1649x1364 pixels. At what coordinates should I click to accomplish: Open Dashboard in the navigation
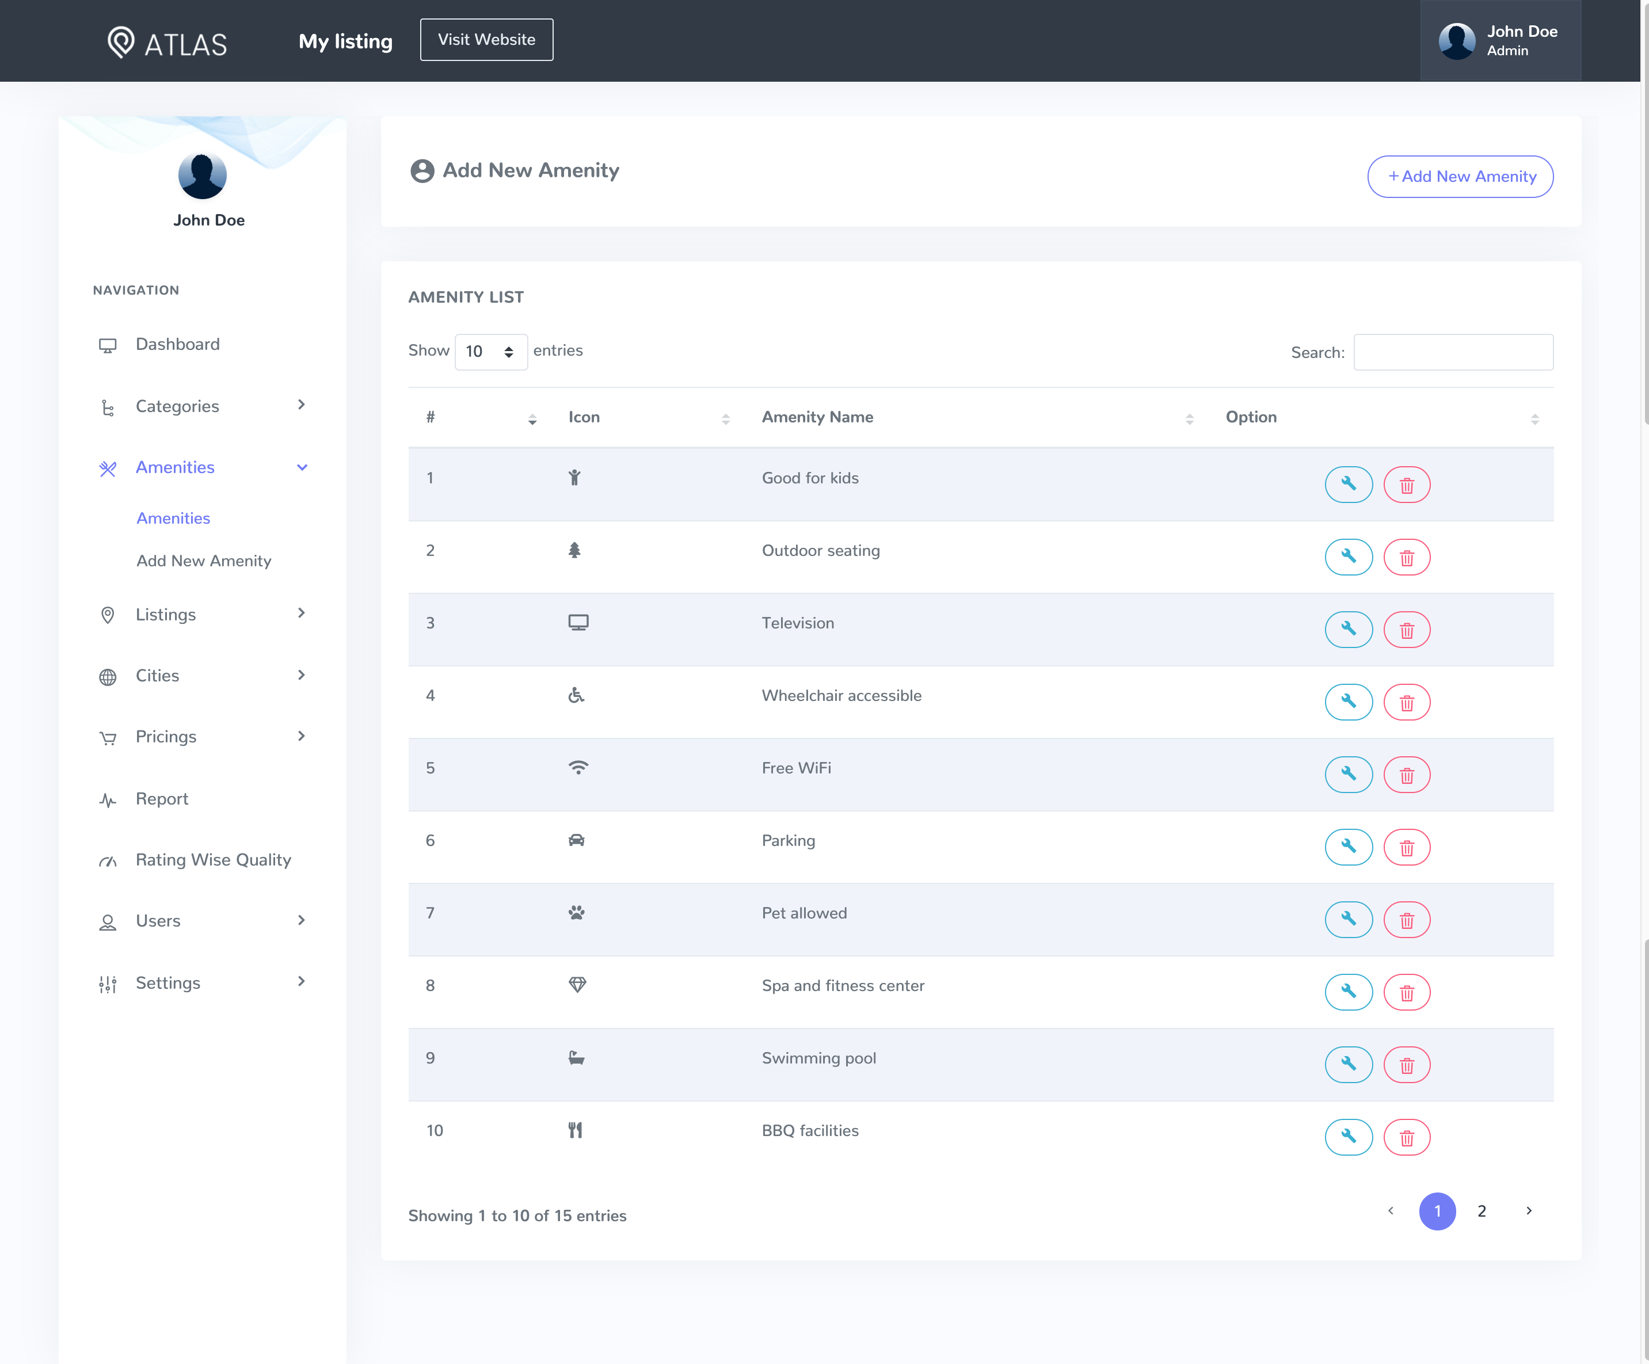pyautogui.click(x=177, y=345)
